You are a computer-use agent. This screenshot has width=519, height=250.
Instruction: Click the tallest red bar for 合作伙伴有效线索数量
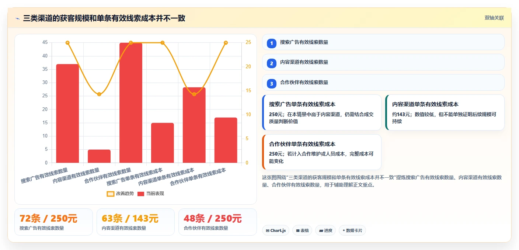(x=131, y=103)
